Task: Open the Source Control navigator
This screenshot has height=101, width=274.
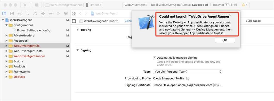Action: 12,13
